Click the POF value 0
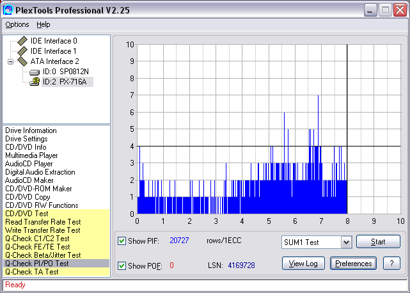Viewport: 410px width, 293px height. (171, 265)
